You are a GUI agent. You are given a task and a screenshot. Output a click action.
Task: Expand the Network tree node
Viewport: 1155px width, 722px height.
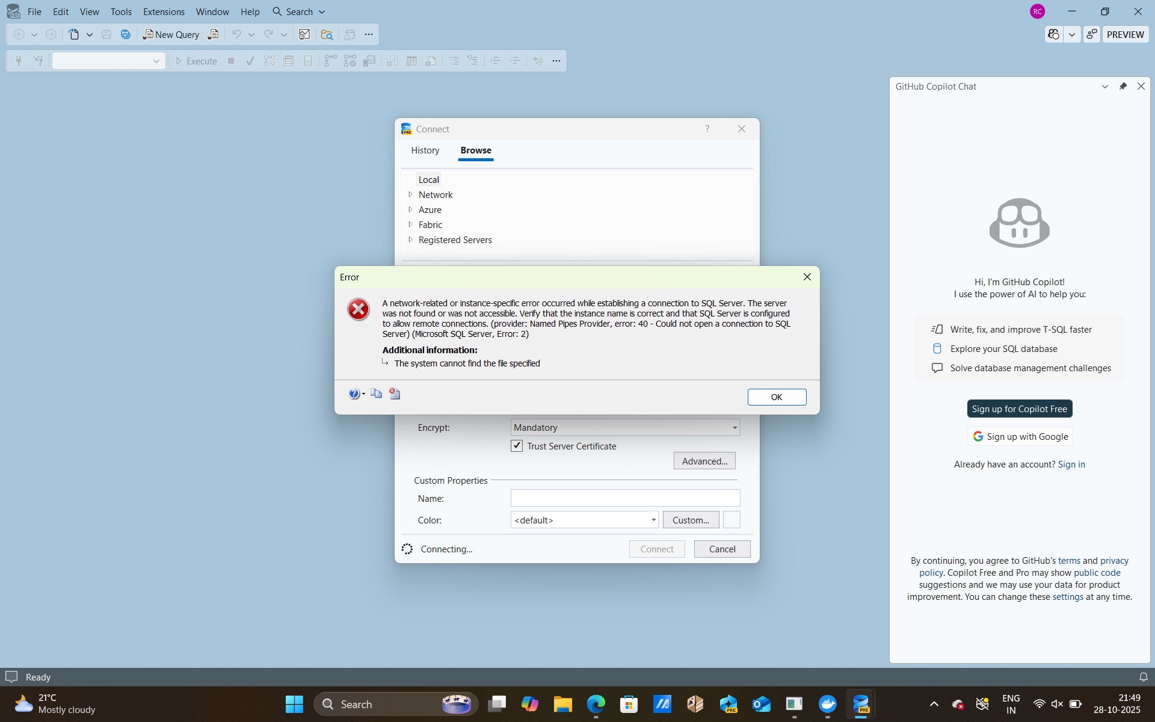pyautogui.click(x=410, y=194)
